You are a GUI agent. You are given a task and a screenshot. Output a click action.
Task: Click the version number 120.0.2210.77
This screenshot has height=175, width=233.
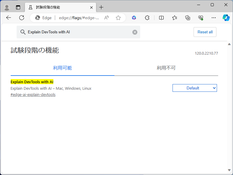pyautogui.click(x=206, y=53)
